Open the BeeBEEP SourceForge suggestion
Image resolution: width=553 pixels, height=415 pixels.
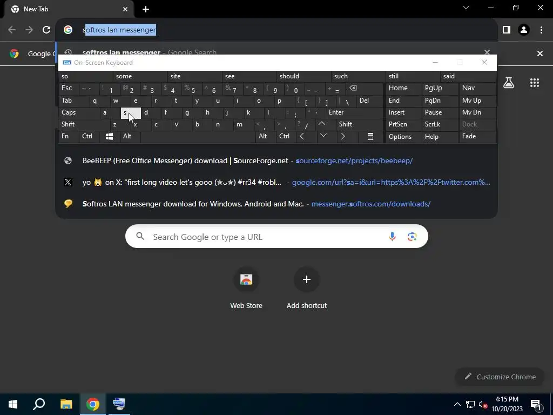(276, 161)
